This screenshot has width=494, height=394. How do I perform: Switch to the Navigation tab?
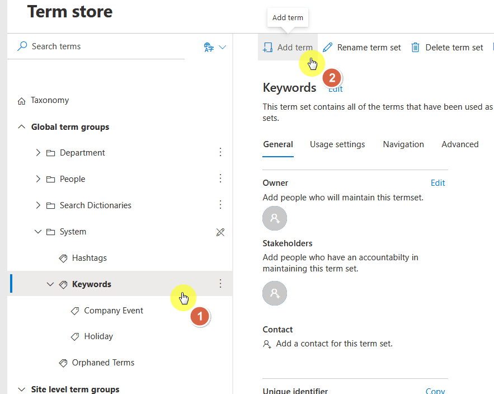[403, 144]
